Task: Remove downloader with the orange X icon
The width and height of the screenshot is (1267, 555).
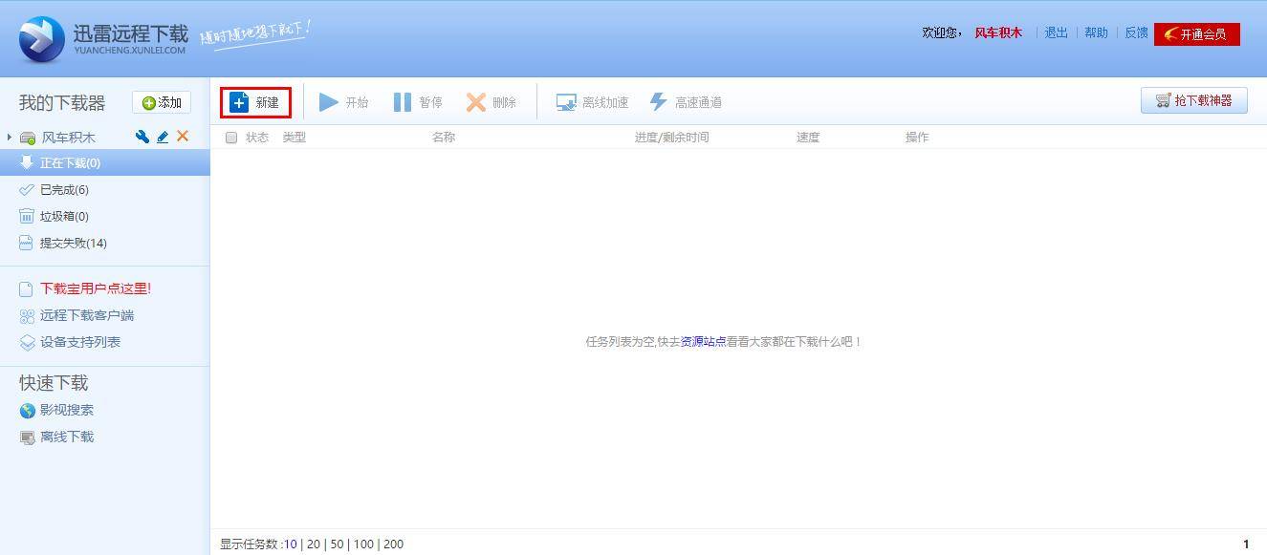Action: 183,137
